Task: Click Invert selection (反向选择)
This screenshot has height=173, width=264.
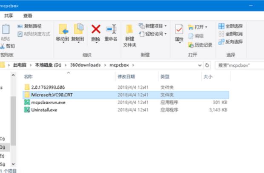Action: coord(230,42)
